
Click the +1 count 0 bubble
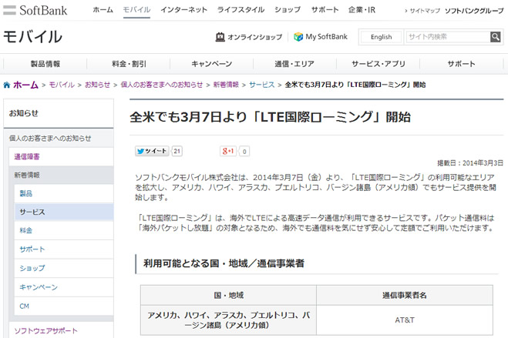[244, 152]
